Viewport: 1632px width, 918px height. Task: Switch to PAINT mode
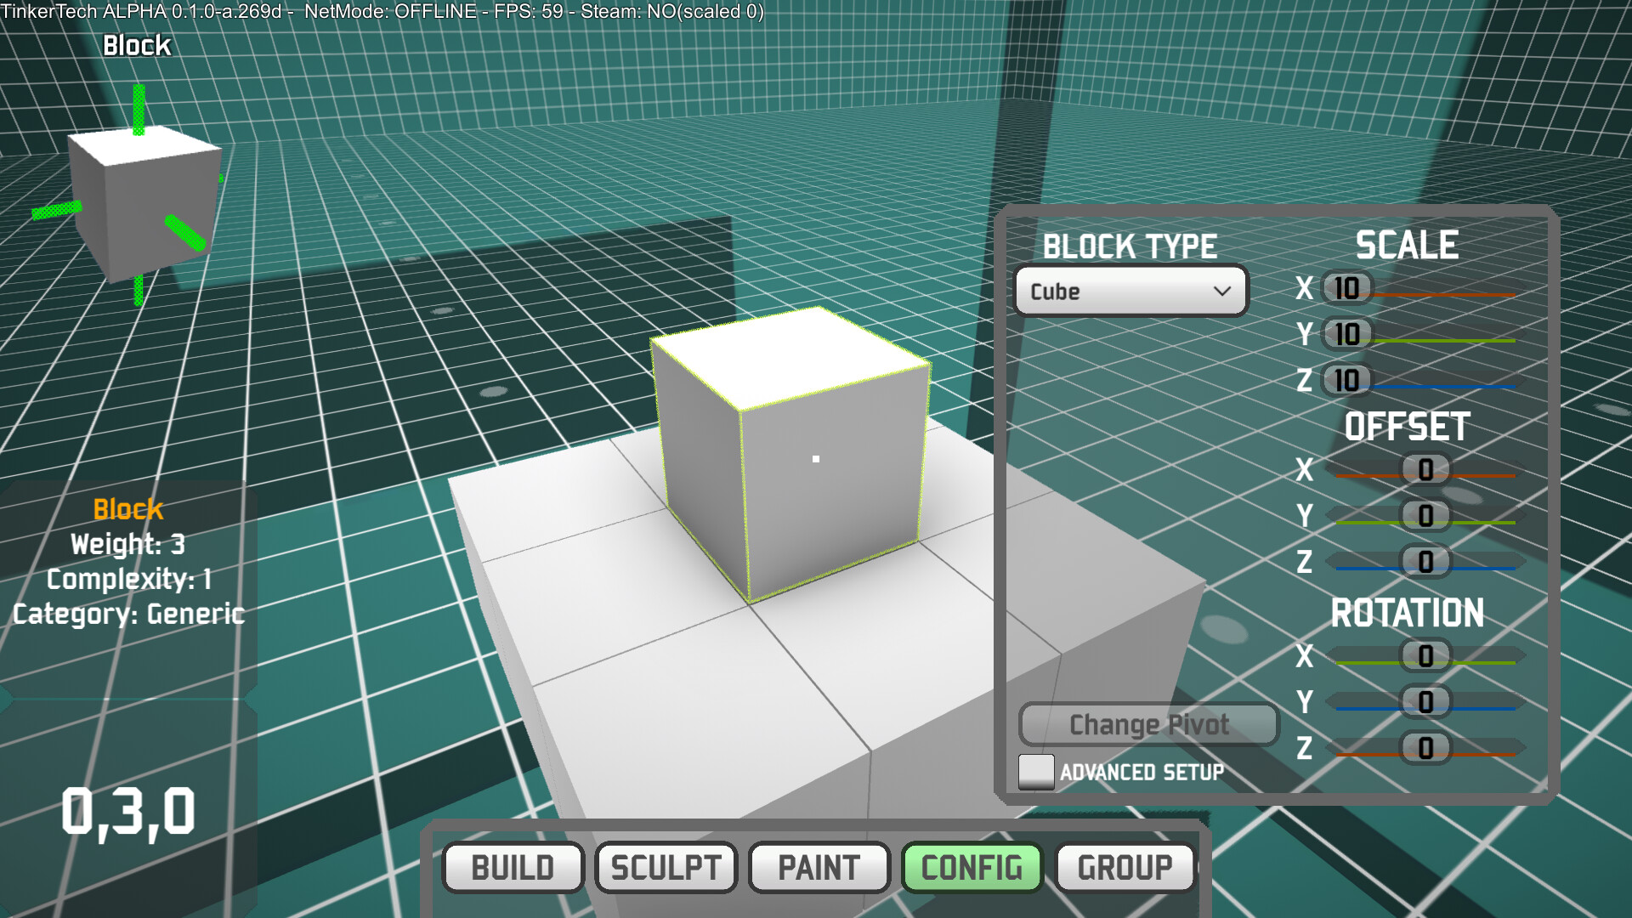(x=818, y=868)
